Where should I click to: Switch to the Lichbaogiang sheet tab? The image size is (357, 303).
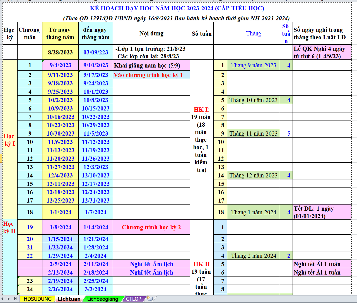click(103, 299)
